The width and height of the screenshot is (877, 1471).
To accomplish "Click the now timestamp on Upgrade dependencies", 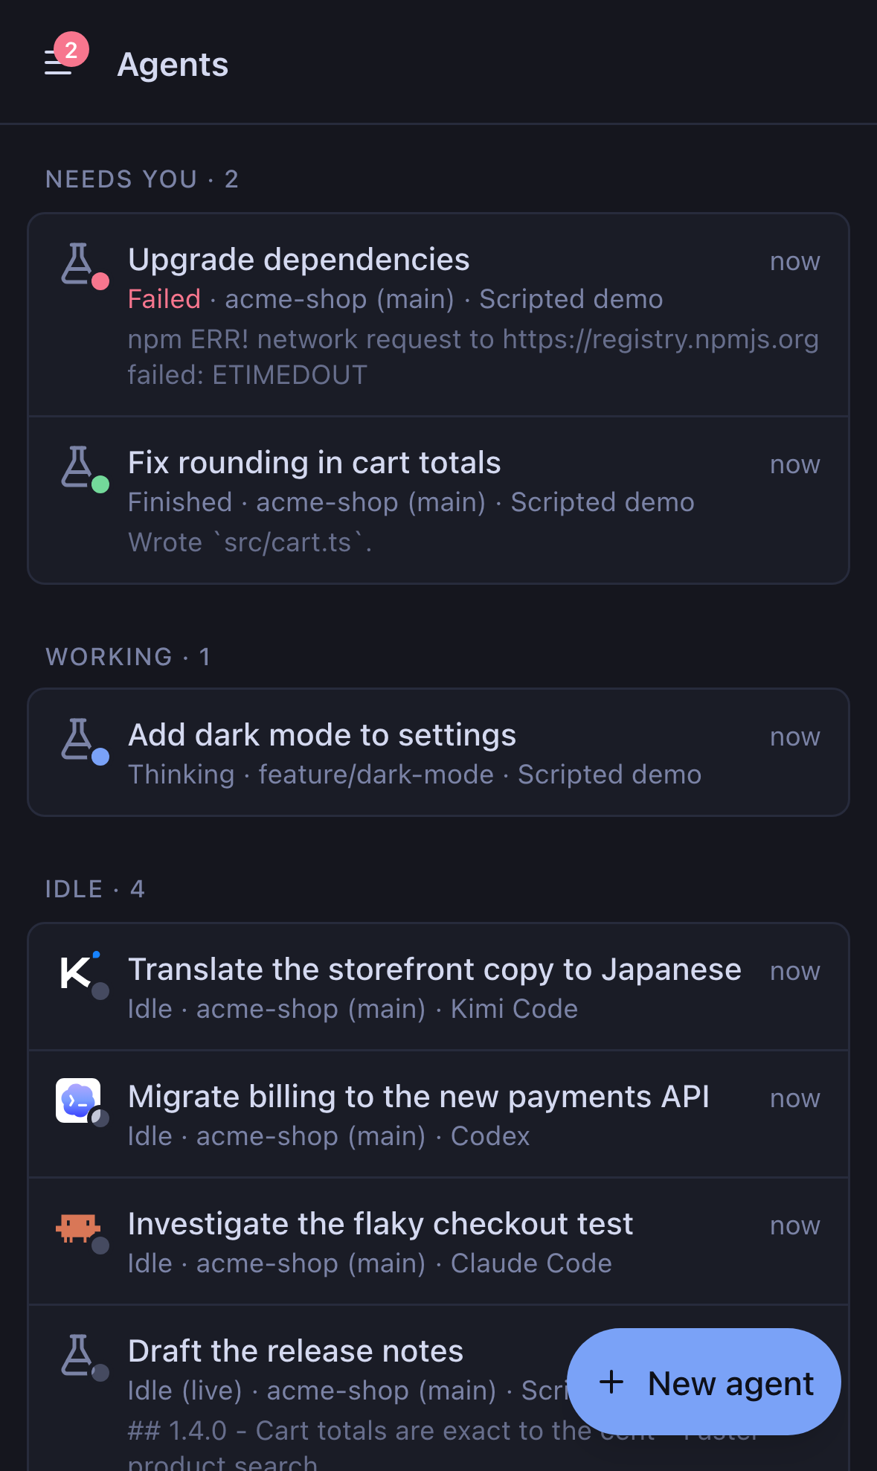I will 795,262.
